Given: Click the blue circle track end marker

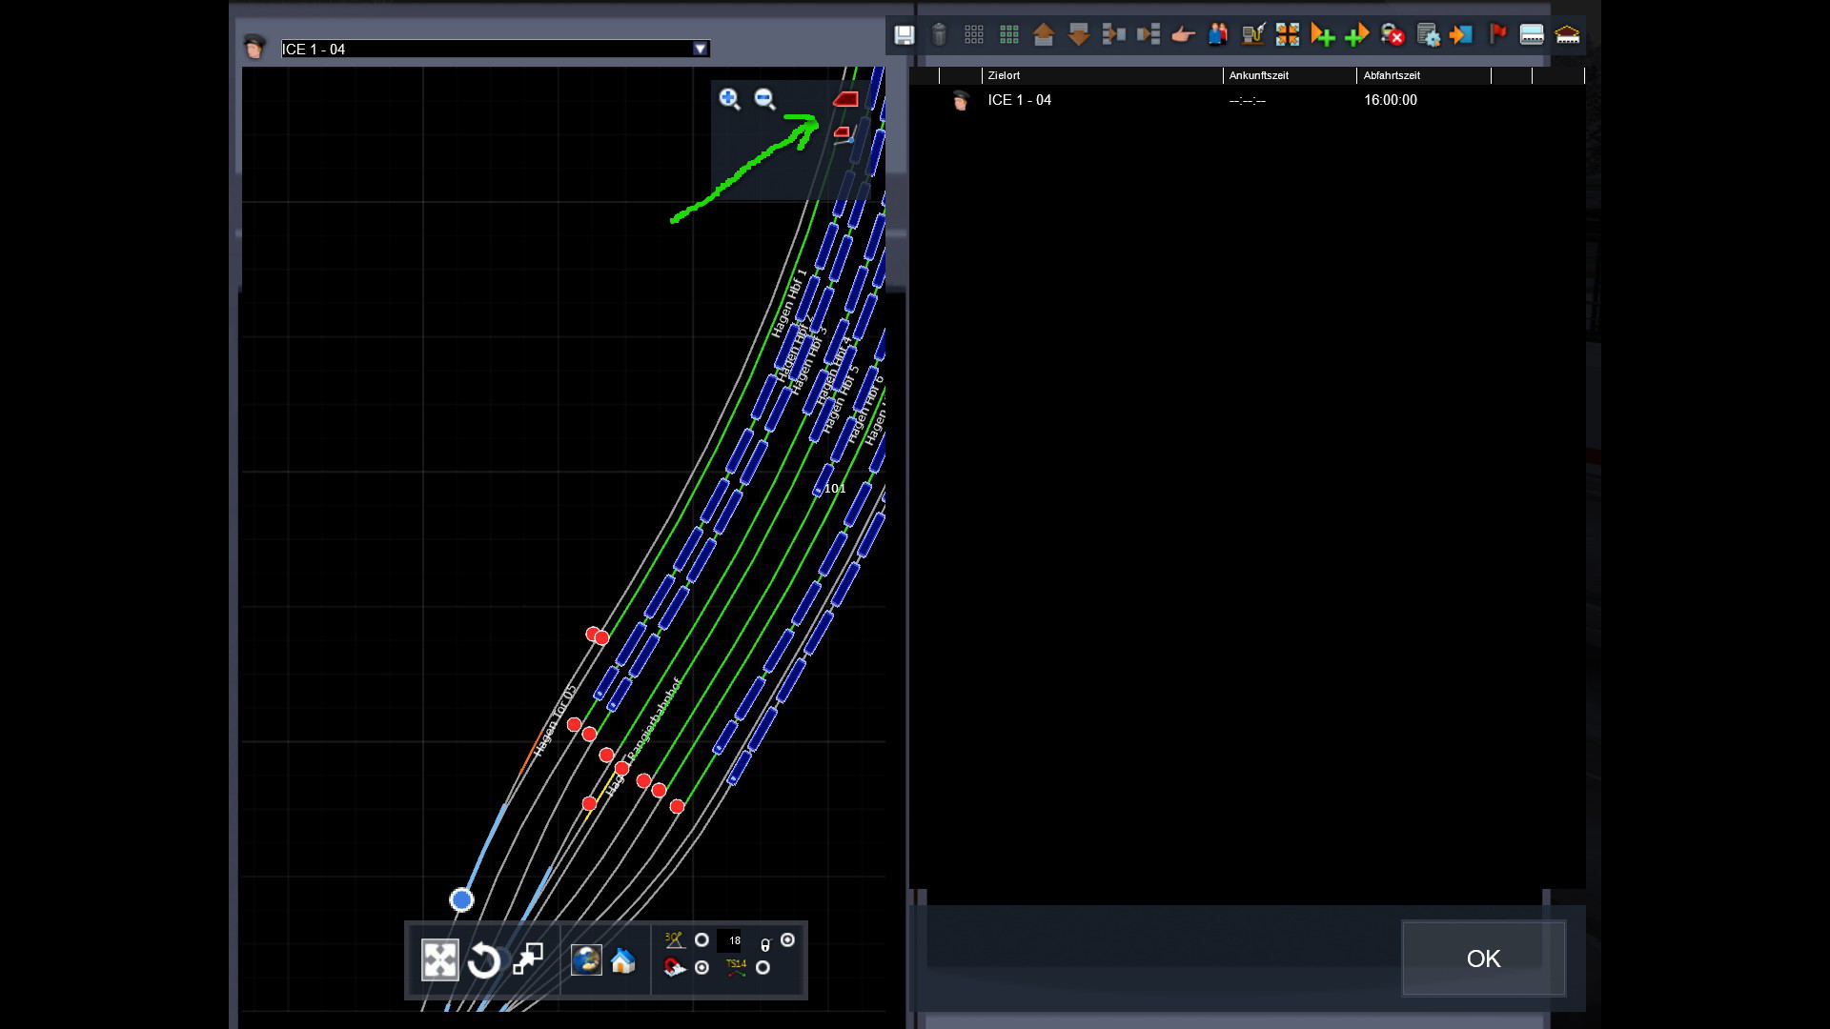Looking at the screenshot, I should 461,899.
